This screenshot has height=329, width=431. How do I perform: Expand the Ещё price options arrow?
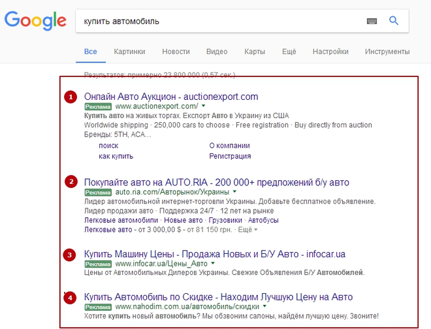tap(256, 230)
